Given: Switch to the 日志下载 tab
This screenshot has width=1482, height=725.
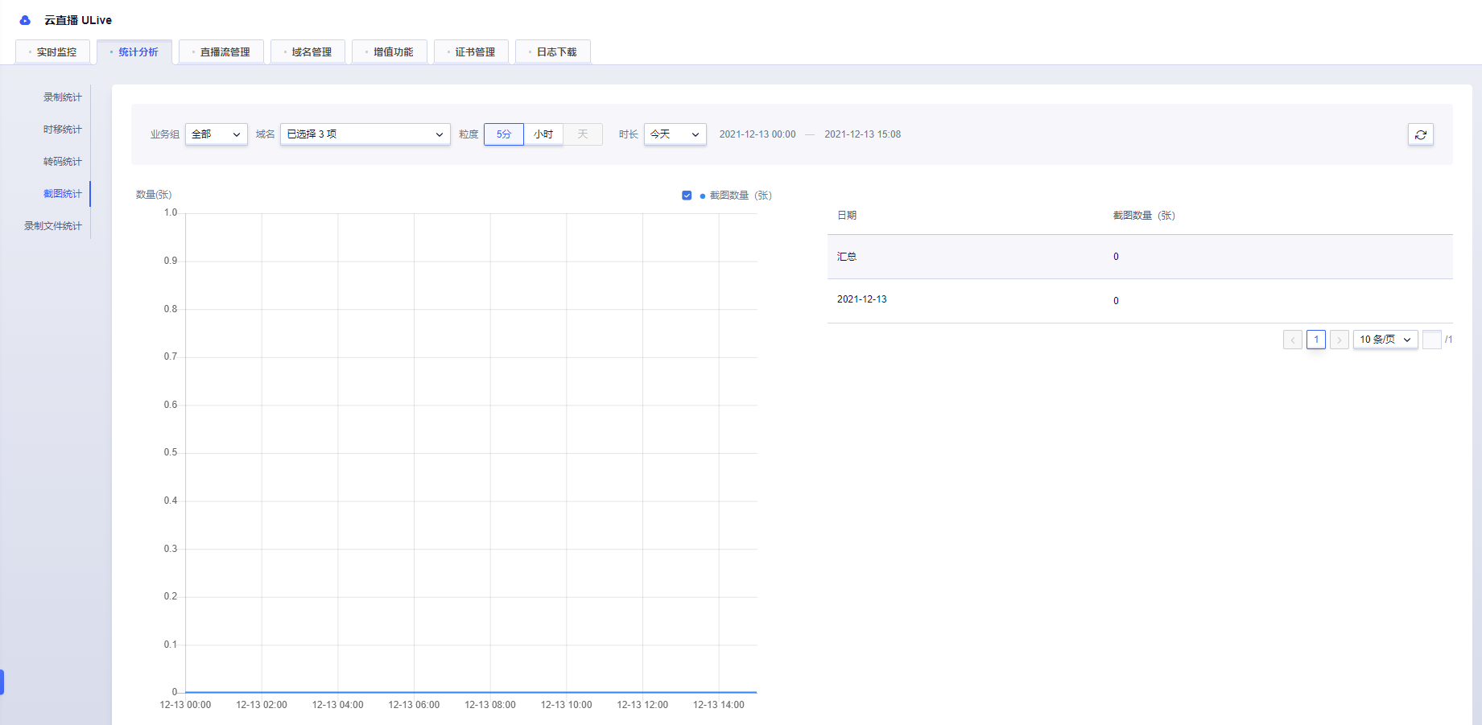Looking at the screenshot, I should [553, 52].
